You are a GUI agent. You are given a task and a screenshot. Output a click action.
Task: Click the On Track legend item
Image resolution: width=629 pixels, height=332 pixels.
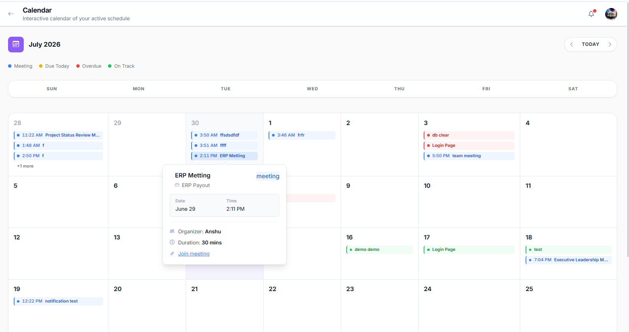pos(121,66)
